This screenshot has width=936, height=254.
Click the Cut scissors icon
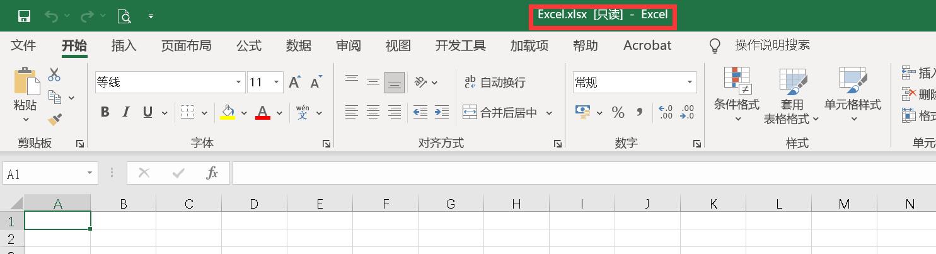[x=54, y=74]
